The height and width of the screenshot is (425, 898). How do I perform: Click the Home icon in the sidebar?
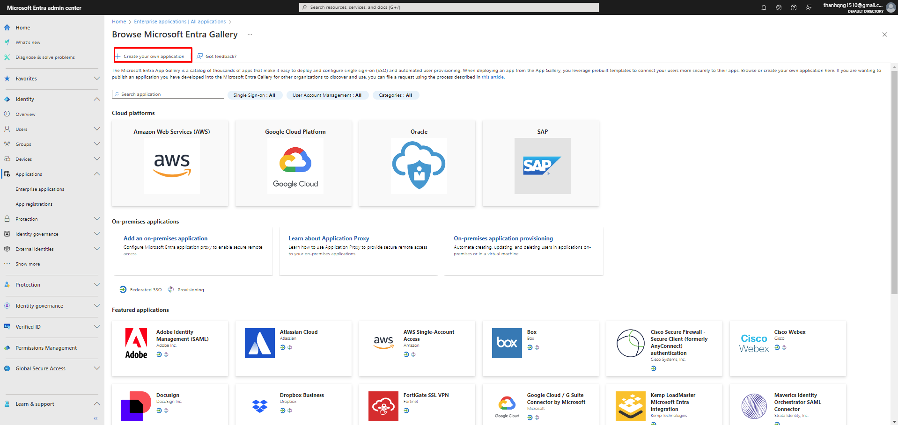pos(7,28)
